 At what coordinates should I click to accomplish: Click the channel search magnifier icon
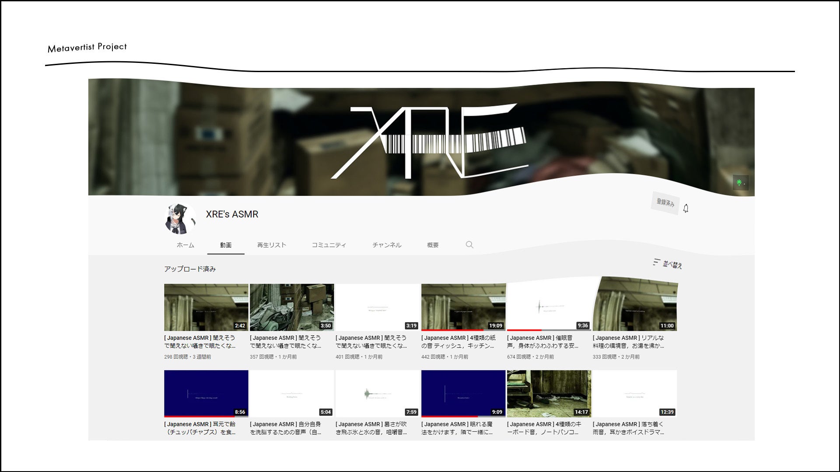tap(469, 245)
